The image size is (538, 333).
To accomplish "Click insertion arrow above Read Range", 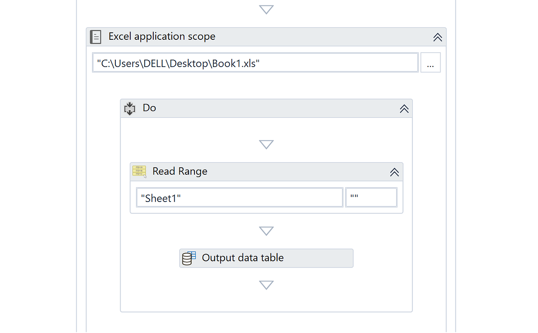I will pyautogui.click(x=266, y=144).
